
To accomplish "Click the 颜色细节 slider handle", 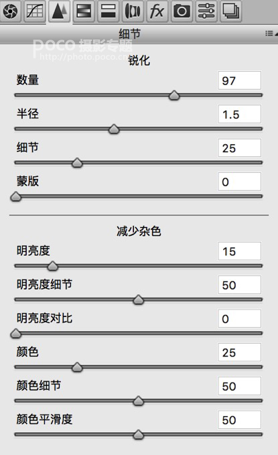I will coord(139,401).
